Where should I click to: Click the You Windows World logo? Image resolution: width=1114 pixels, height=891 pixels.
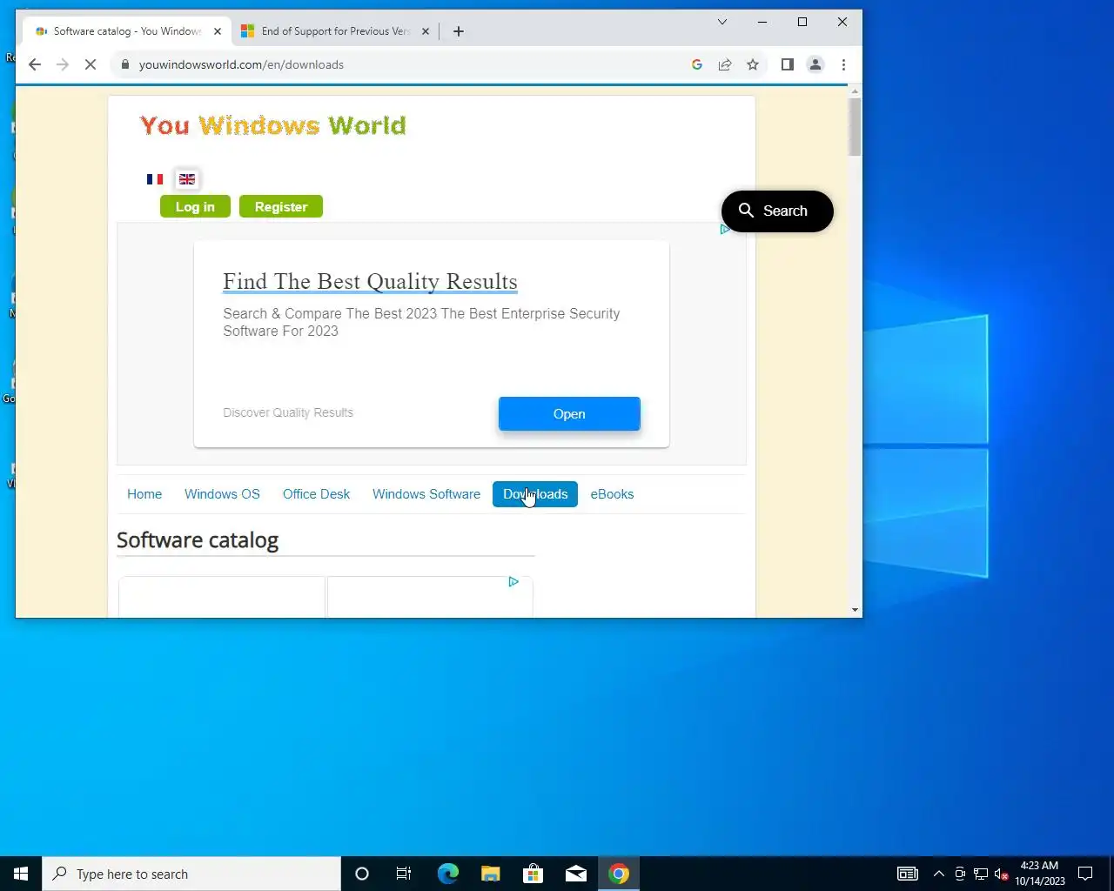click(272, 126)
